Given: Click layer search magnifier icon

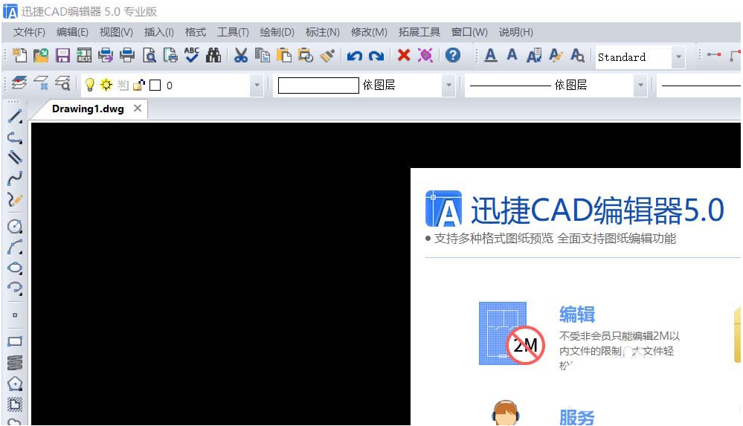Looking at the screenshot, I should coord(62,83).
